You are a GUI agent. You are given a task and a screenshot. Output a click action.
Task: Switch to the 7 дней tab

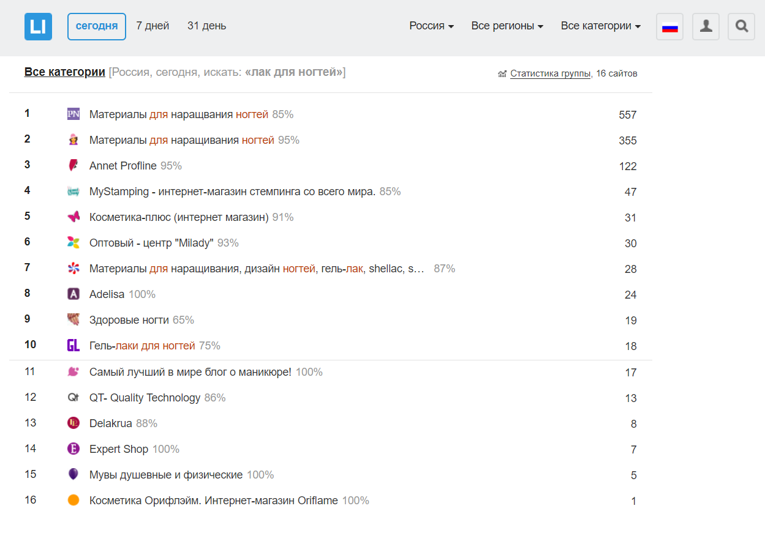(153, 26)
